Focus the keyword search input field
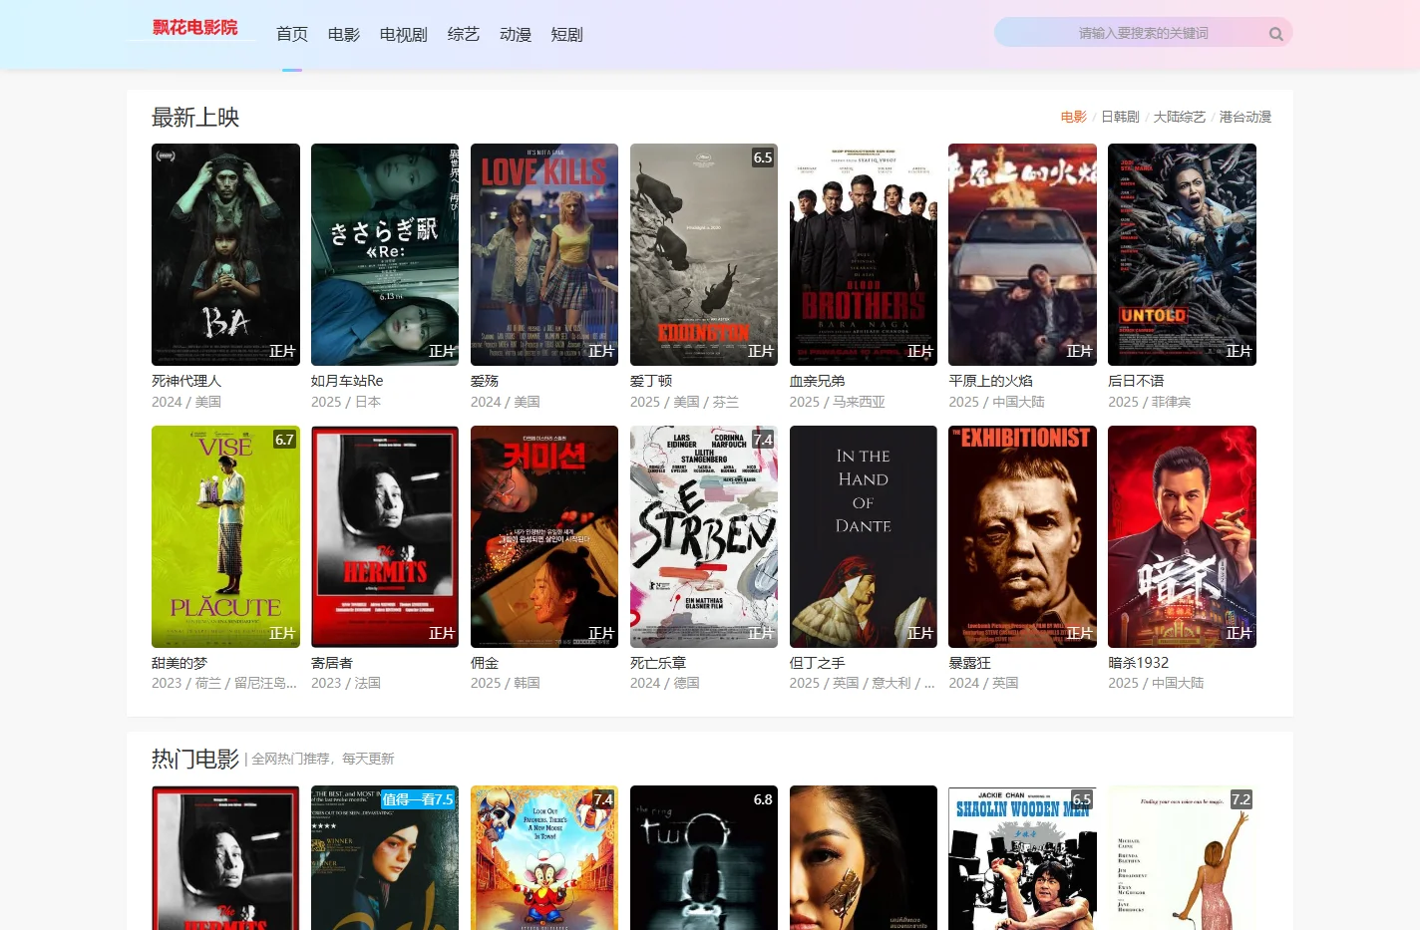The height and width of the screenshot is (930, 1420). click(x=1143, y=33)
